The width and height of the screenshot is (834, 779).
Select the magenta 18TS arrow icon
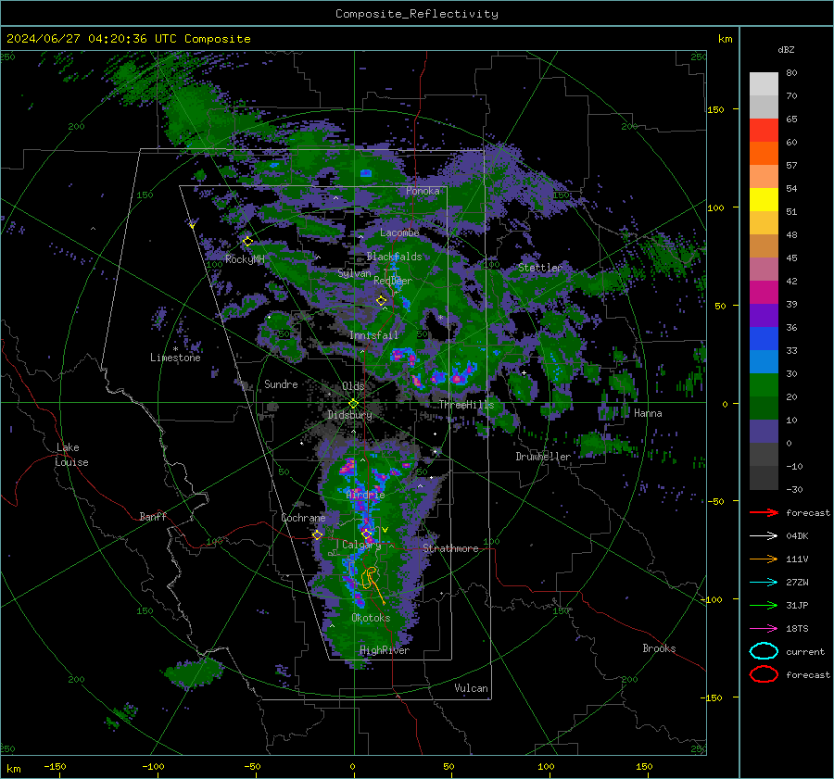pyautogui.click(x=764, y=628)
